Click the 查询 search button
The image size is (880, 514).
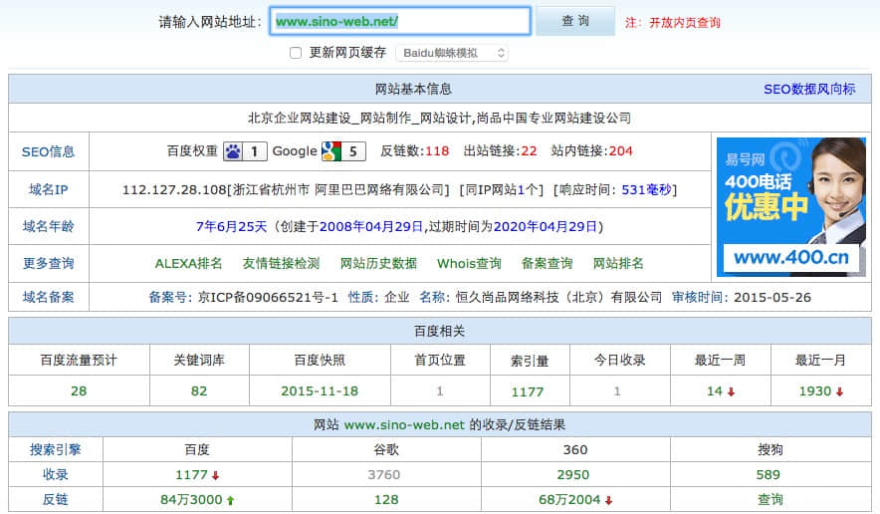coord(575,21)
